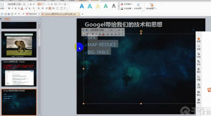This screenshot has height=116, width=211.
Task: Undo the last action
Action: [15, 14]
